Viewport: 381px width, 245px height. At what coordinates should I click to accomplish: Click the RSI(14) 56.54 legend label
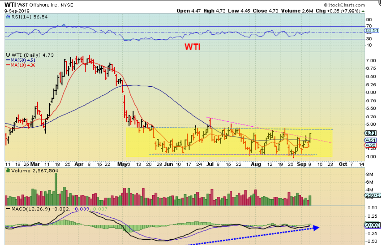(x=29, y=17)
